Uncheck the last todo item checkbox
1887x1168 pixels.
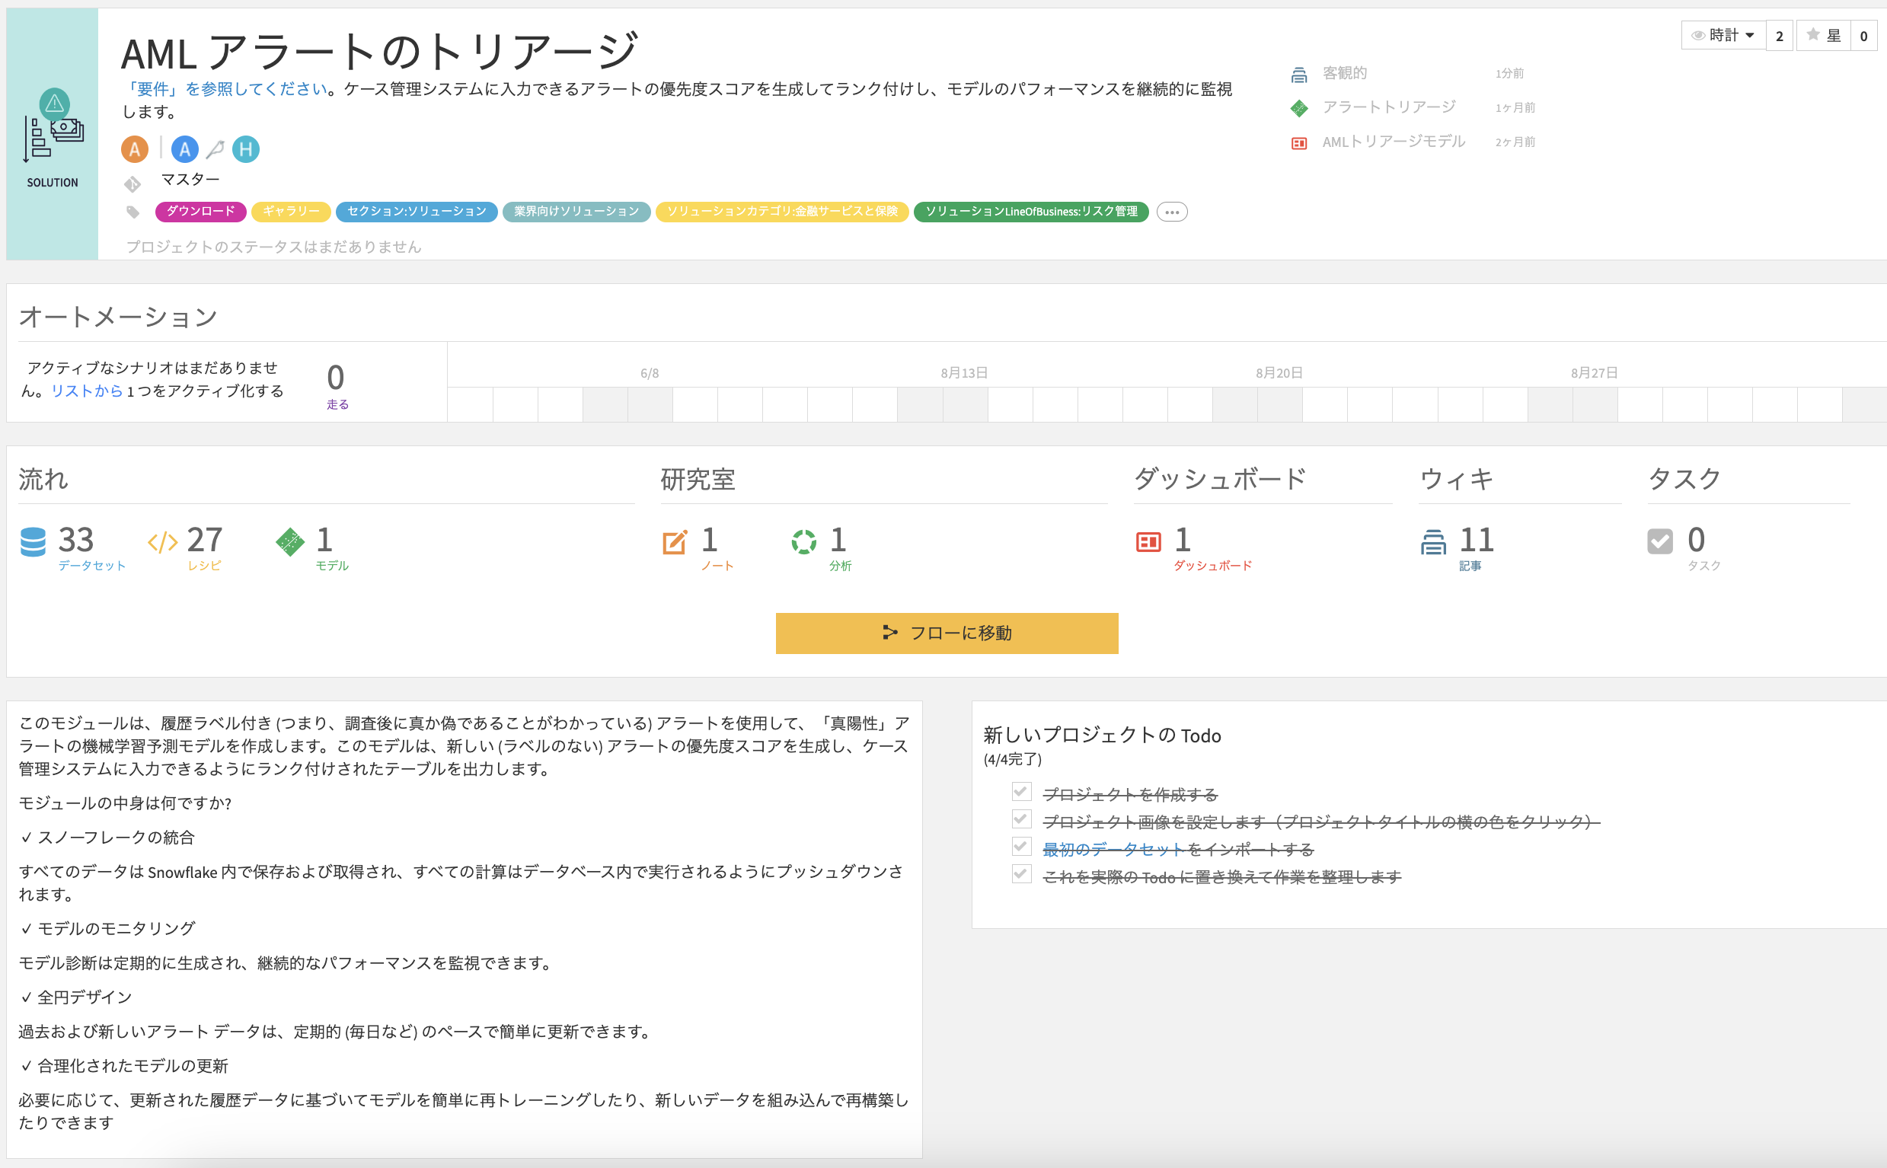1021,874
